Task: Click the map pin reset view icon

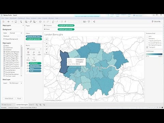Action: [x=46, y=49]
